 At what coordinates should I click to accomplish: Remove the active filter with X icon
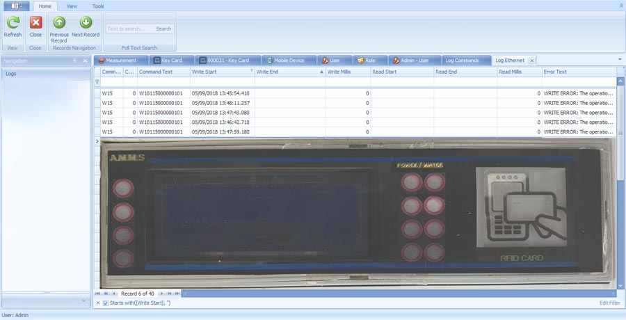(x=98, y=303)
